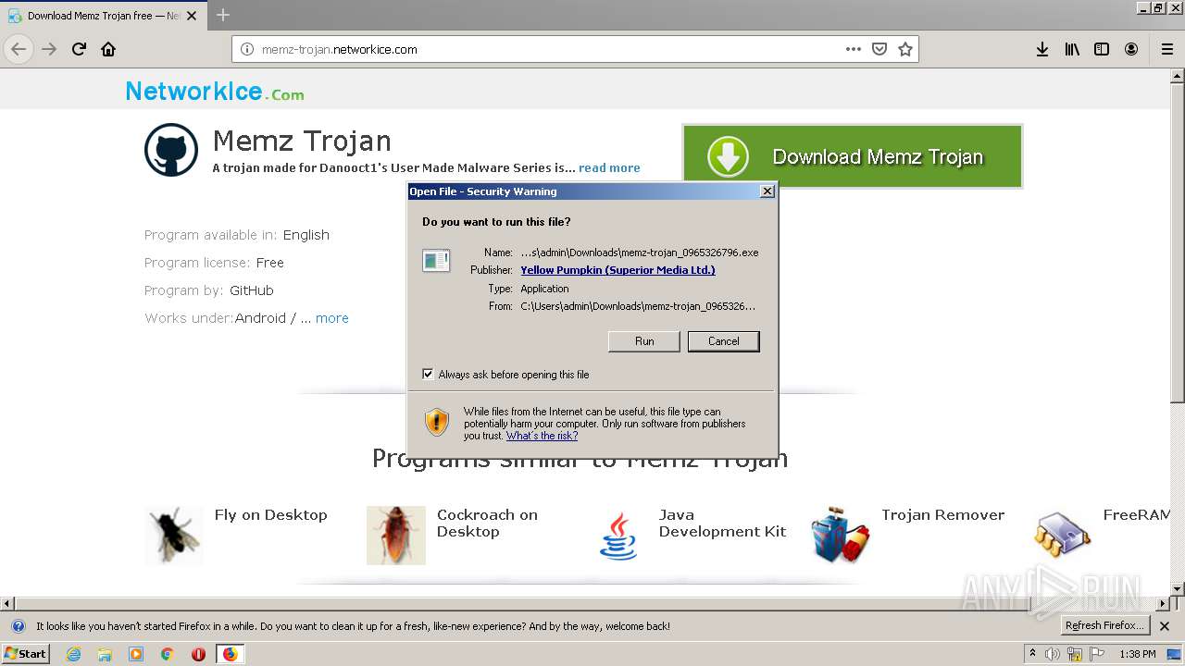Image resolution: width=1185 pixels, height=666 pixels.
Task: Open Windows Explorer folder on taskbar
Action: (105, 654)
